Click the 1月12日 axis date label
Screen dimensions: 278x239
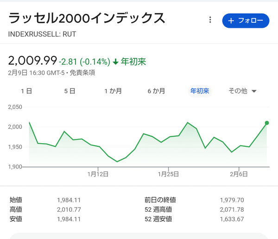(98, 174)
